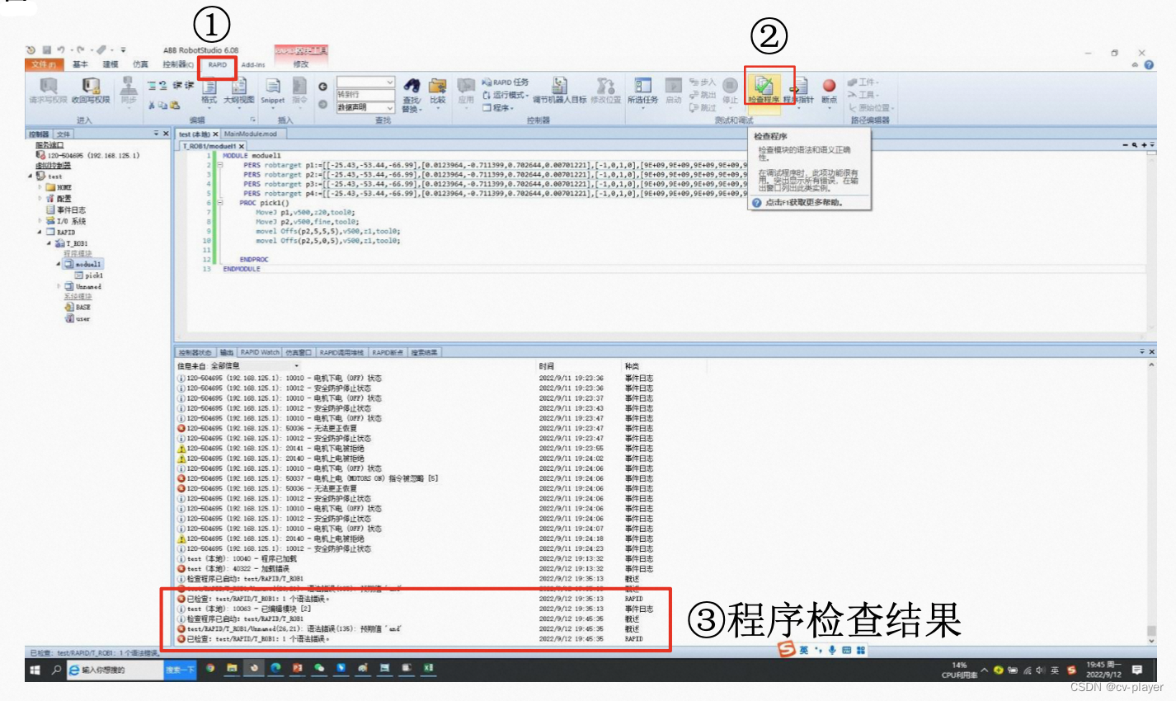
Task: Click the 跳出 step out button
Action: (x=703, y=95)
